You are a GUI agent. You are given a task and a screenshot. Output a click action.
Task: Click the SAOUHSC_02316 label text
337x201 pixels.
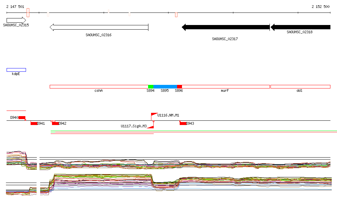pyautogui.click(x=98, y=35)
